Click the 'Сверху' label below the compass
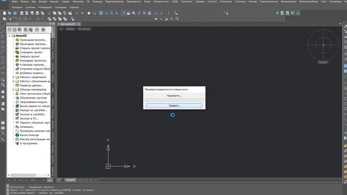This screenshot has height=195, width=347. pos(323,62)
